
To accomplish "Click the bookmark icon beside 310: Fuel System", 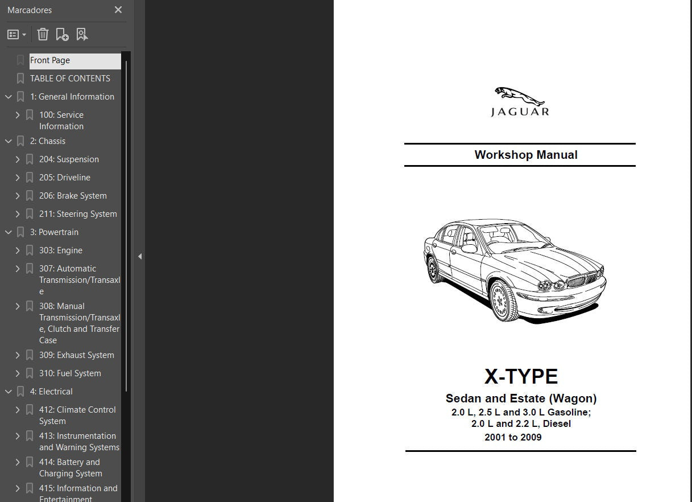I will [30, 373].
